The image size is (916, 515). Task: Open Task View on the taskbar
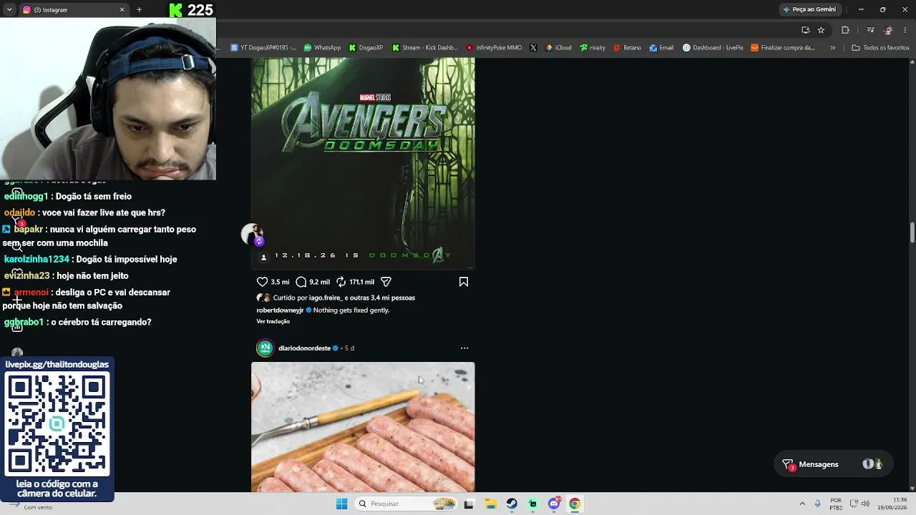(x=469, y=504)
